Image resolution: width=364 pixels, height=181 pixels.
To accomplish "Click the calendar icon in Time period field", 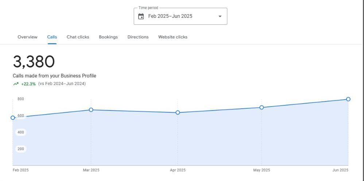I will 141,16.
